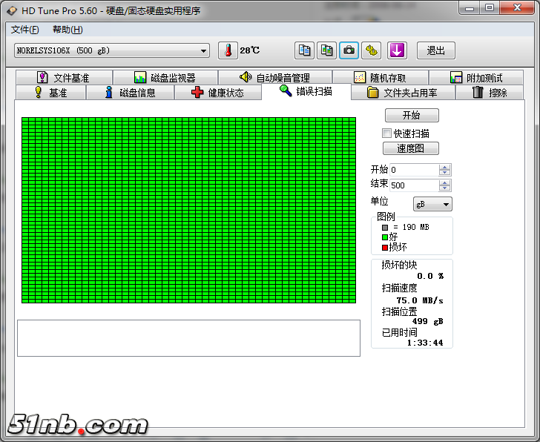
Task: Open the 健康状态 health tab
Action: pyautogui.click(x=218, y=93)
